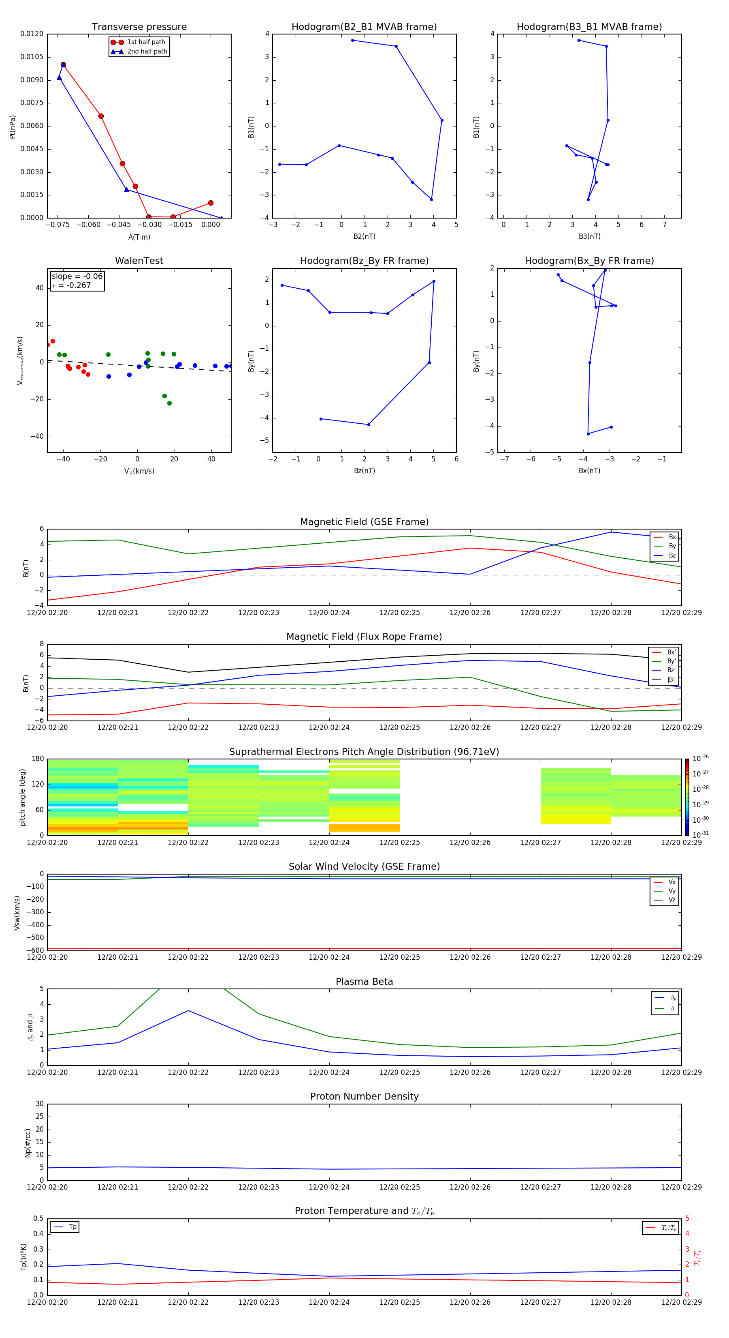Click the "Hodogram(B3_B1 MVAB frame)" title
Screen dimensions: 729x1338
(589, 27)
